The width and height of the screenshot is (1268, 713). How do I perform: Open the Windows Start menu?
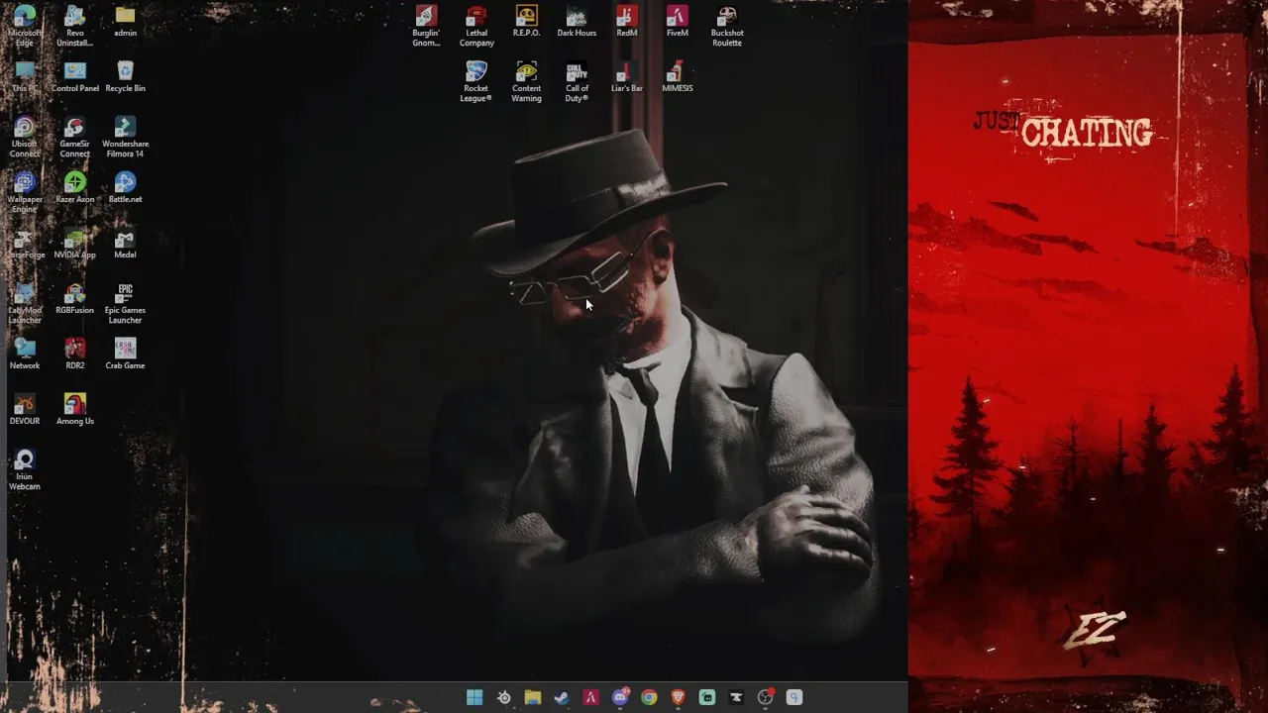click(475, 697)
